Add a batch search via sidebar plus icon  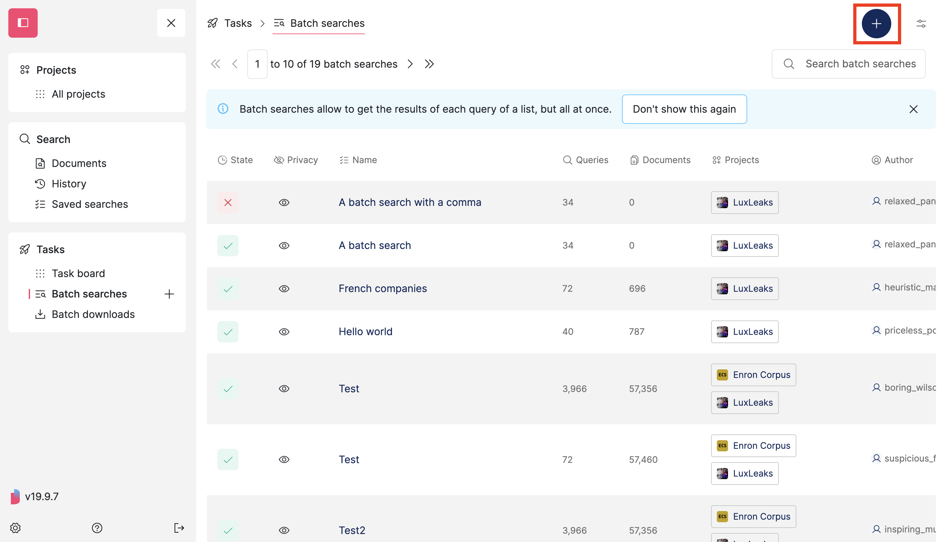click(x=169, y=294)
